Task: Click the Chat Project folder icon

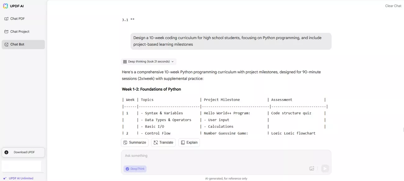Action: pos(7,31)
